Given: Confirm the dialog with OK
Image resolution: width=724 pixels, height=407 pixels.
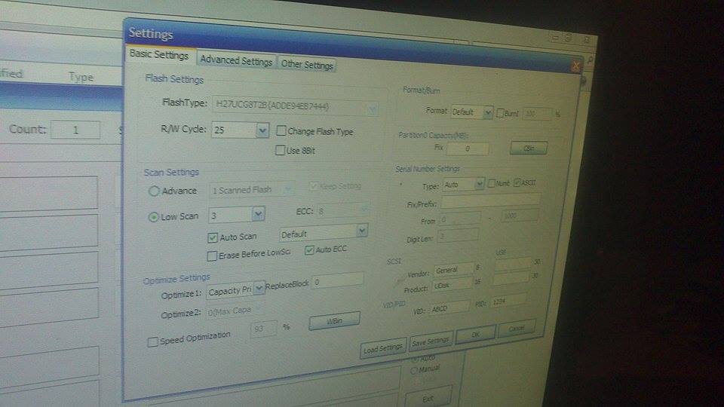Looking at the screenshot, I should click(476, 334).
